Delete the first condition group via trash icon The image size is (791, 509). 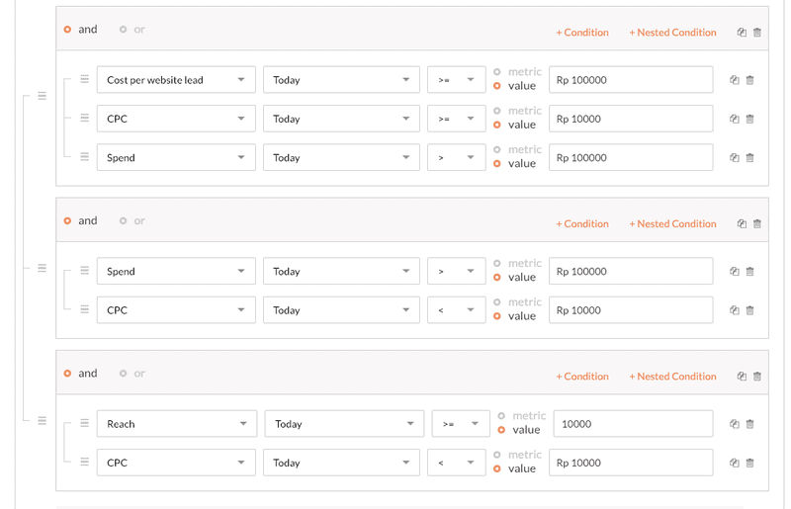coord(757,33)
